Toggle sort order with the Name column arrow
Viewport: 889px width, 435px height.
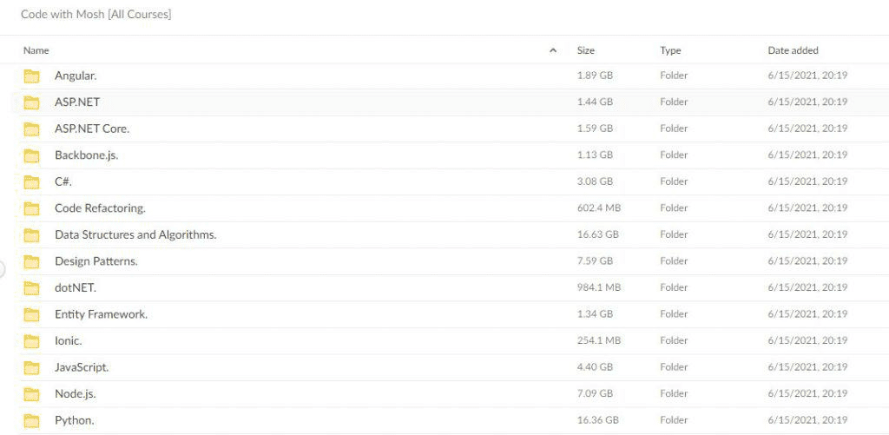[553, 51]
